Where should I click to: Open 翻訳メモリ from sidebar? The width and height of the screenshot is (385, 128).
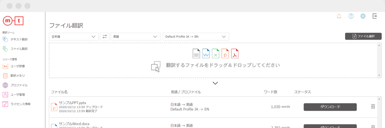[x=18, y=76]
